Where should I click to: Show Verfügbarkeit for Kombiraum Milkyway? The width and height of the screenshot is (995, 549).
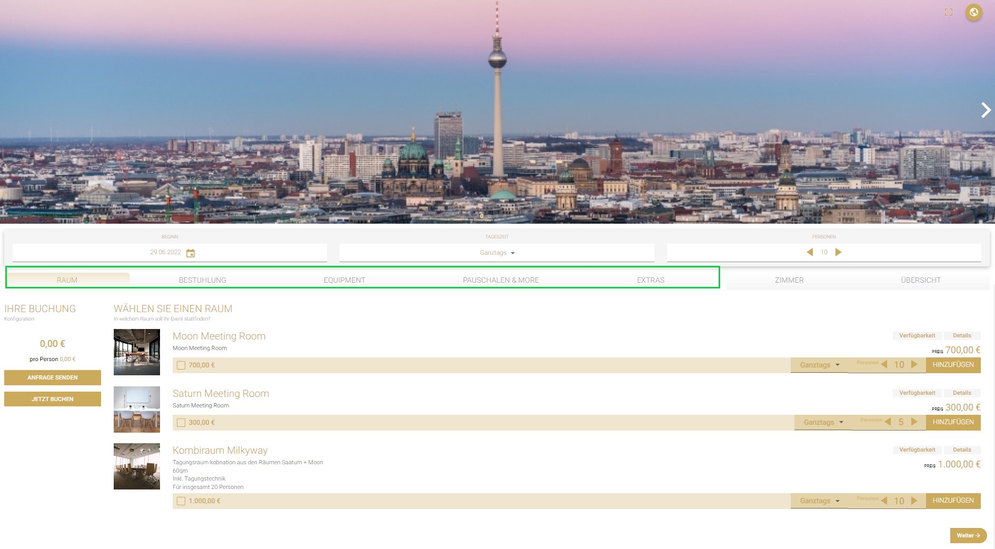pos(917,450)
